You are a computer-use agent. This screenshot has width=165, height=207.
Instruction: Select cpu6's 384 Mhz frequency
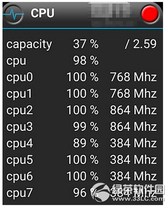click(133, 176)
